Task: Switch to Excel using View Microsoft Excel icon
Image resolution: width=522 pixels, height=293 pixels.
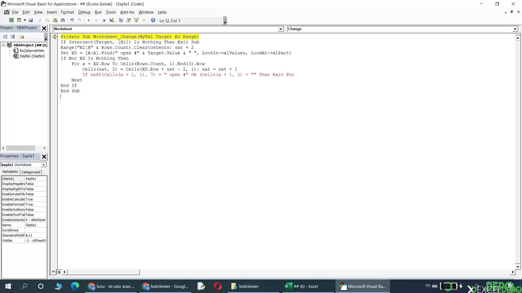Action: pos(11,20)
